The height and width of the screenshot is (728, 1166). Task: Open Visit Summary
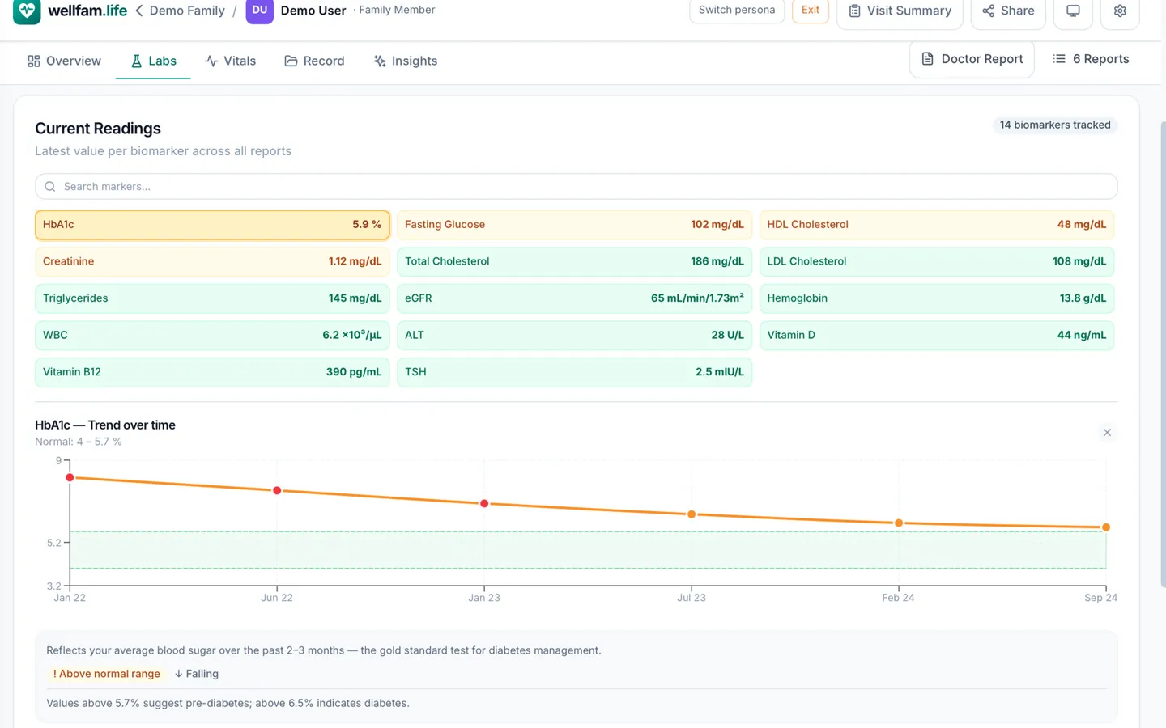point(900,11)
